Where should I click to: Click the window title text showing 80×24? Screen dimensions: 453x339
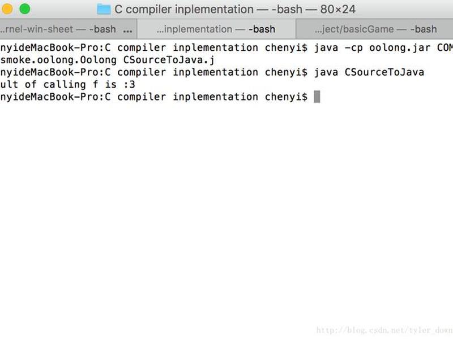coord(337,9)
